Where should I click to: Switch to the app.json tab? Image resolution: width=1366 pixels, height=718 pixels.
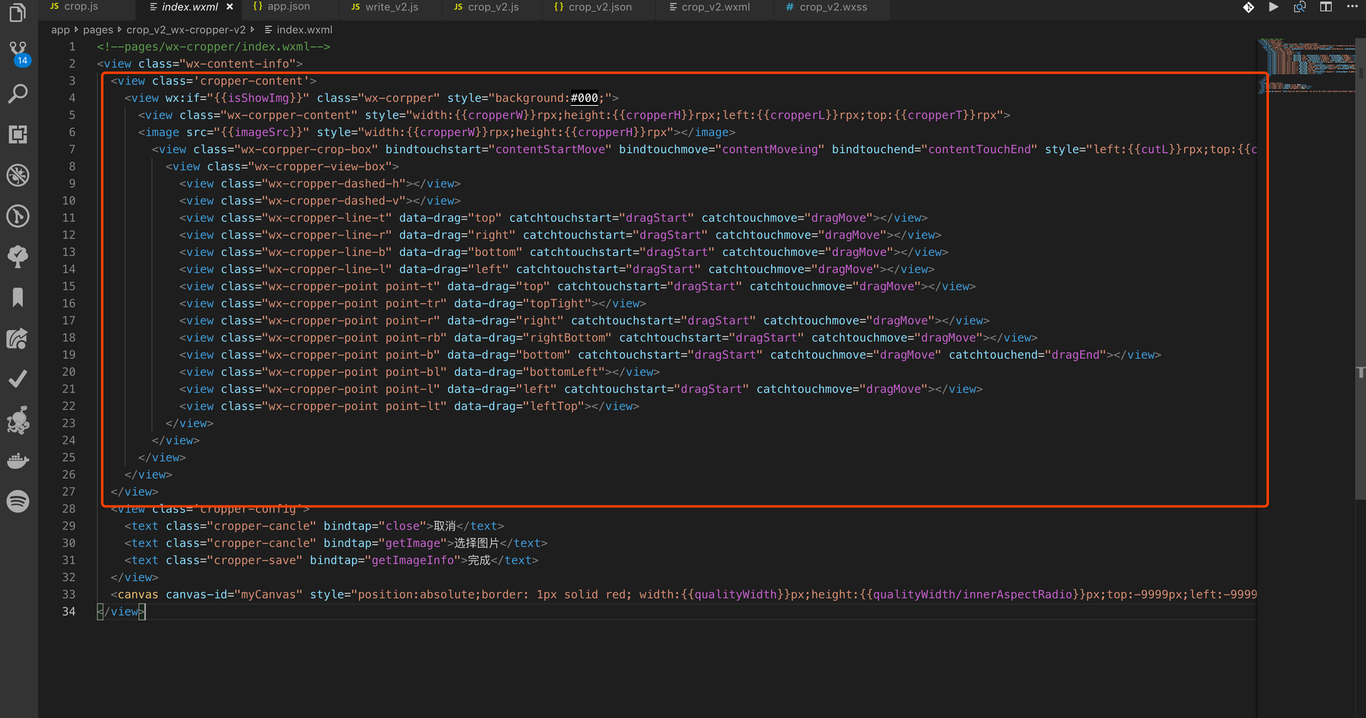pos(288,7)
